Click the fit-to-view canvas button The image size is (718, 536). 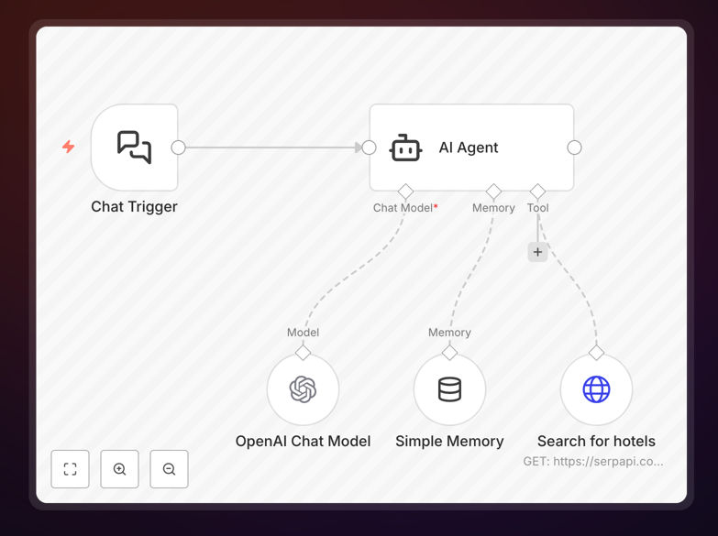point(70,469)
